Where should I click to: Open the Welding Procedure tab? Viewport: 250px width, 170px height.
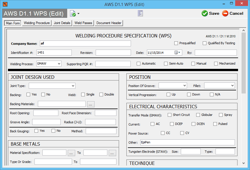[x=37, y=23]
